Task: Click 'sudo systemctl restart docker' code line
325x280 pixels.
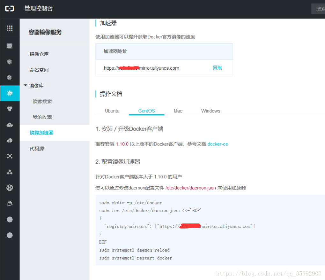Action: 136,258
